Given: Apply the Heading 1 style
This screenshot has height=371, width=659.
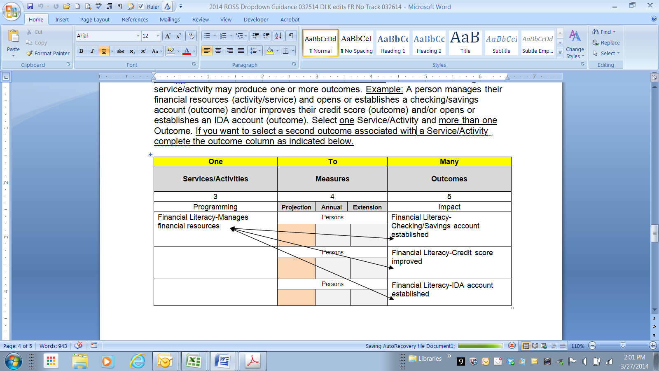Looking at the screenshot, I should (393, 43).
